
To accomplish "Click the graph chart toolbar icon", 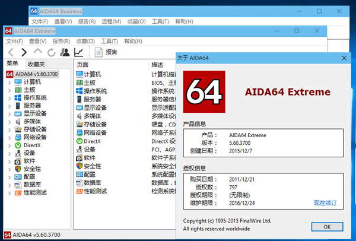I will (78, 52).
